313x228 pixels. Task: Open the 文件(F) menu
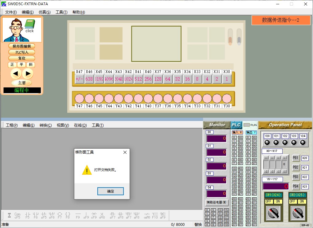[11, 12]
